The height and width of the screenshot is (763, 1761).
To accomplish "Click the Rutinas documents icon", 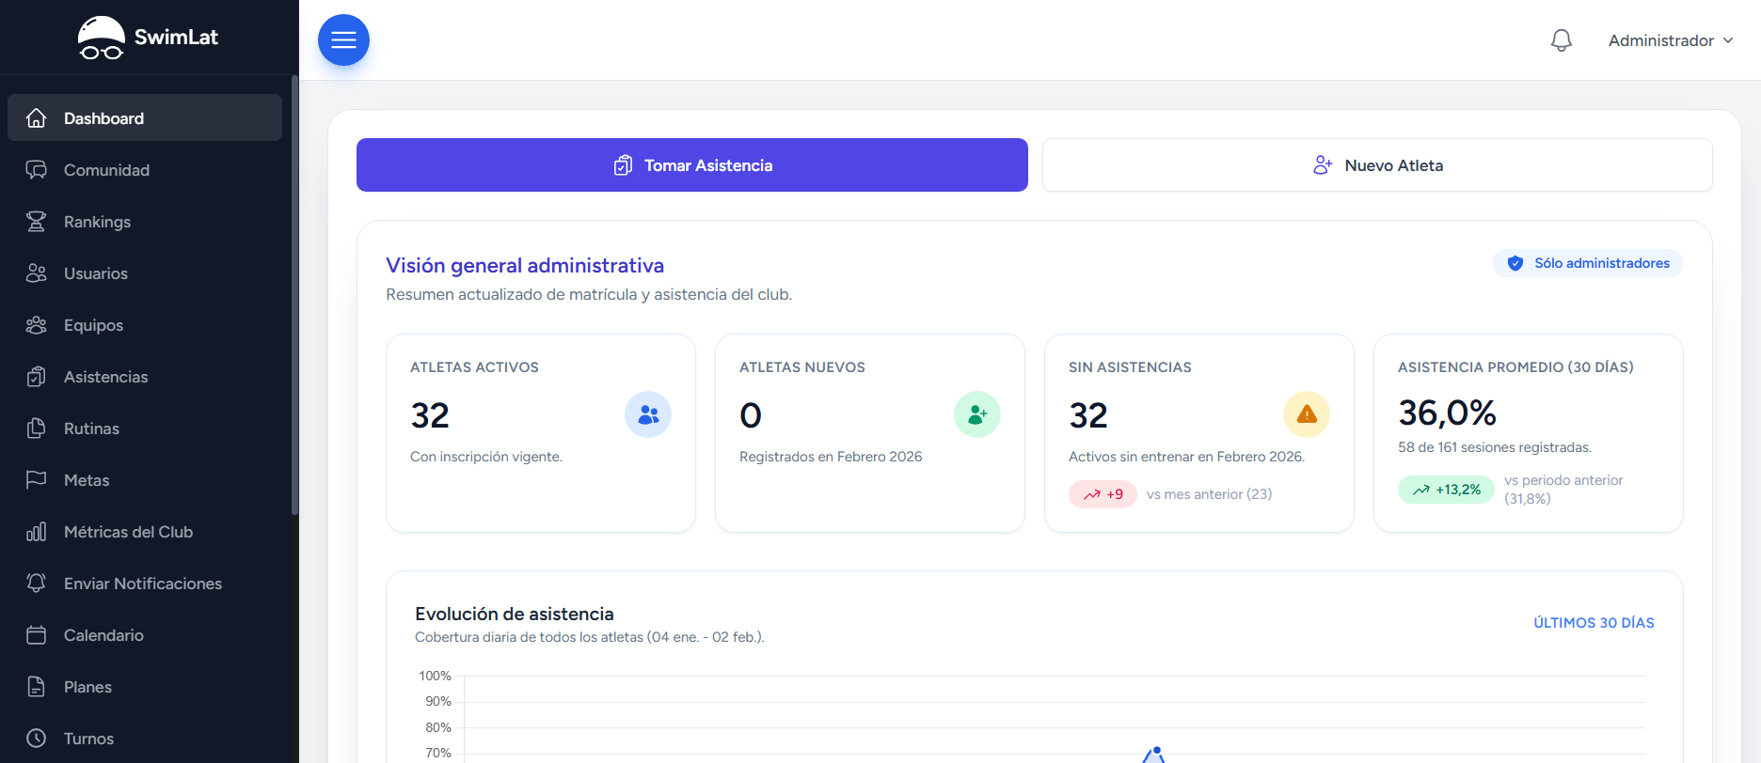I will 37,428.
